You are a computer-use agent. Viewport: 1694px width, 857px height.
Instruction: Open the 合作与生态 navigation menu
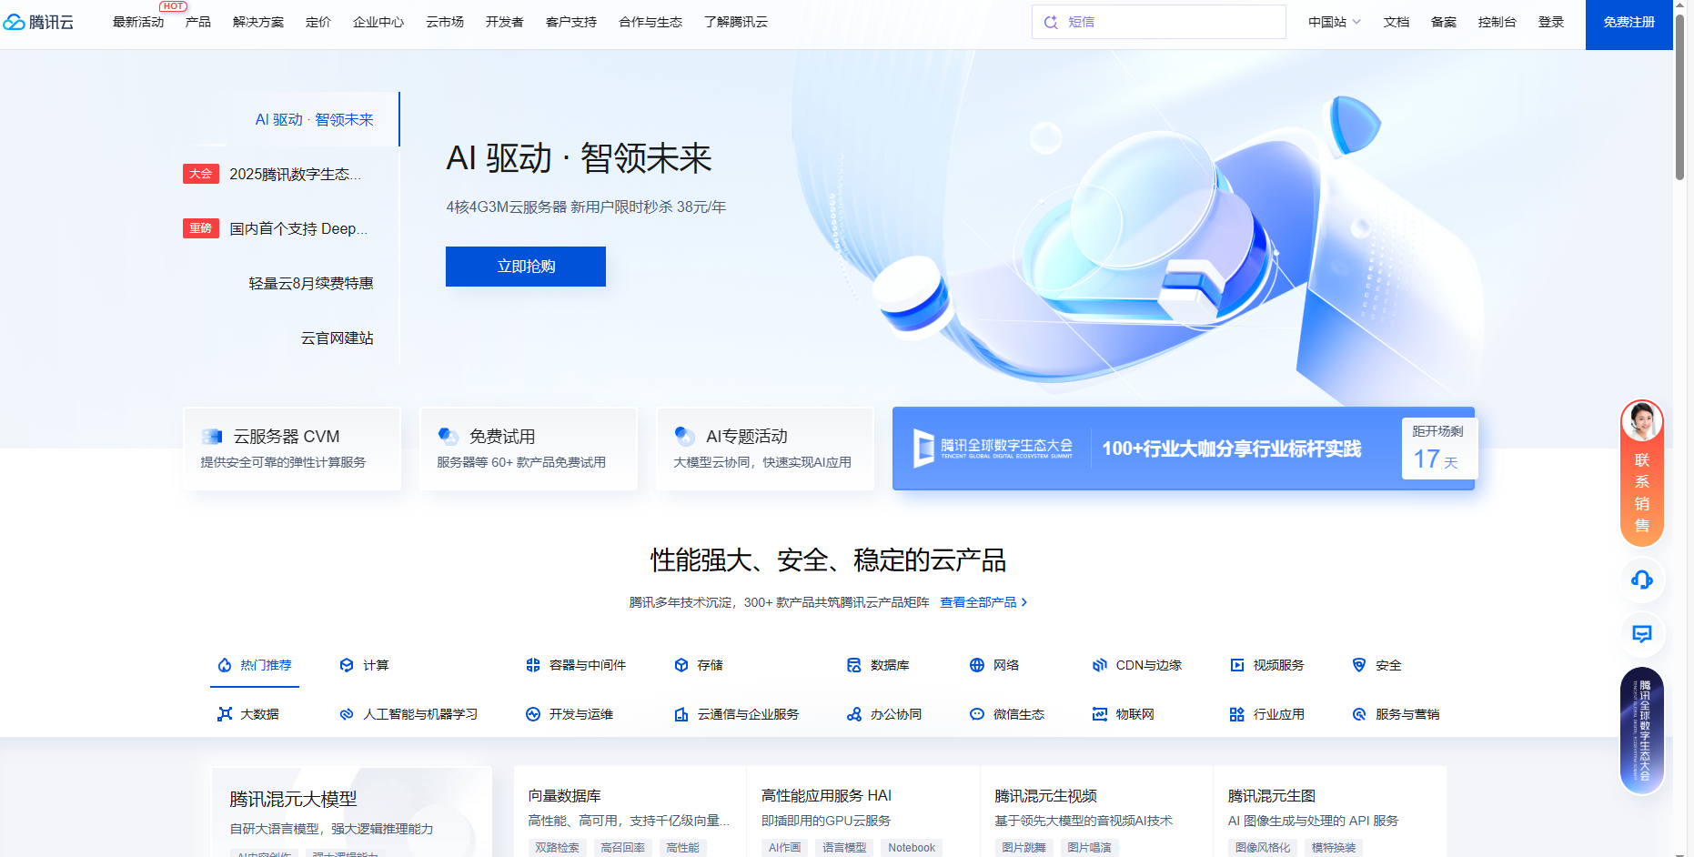coord(650,22)
